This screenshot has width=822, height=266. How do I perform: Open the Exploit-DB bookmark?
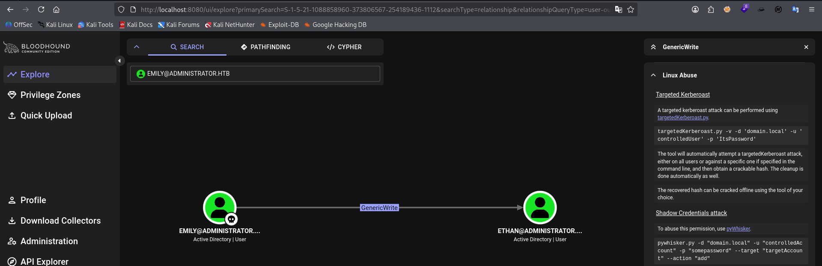tap(280, 25)
